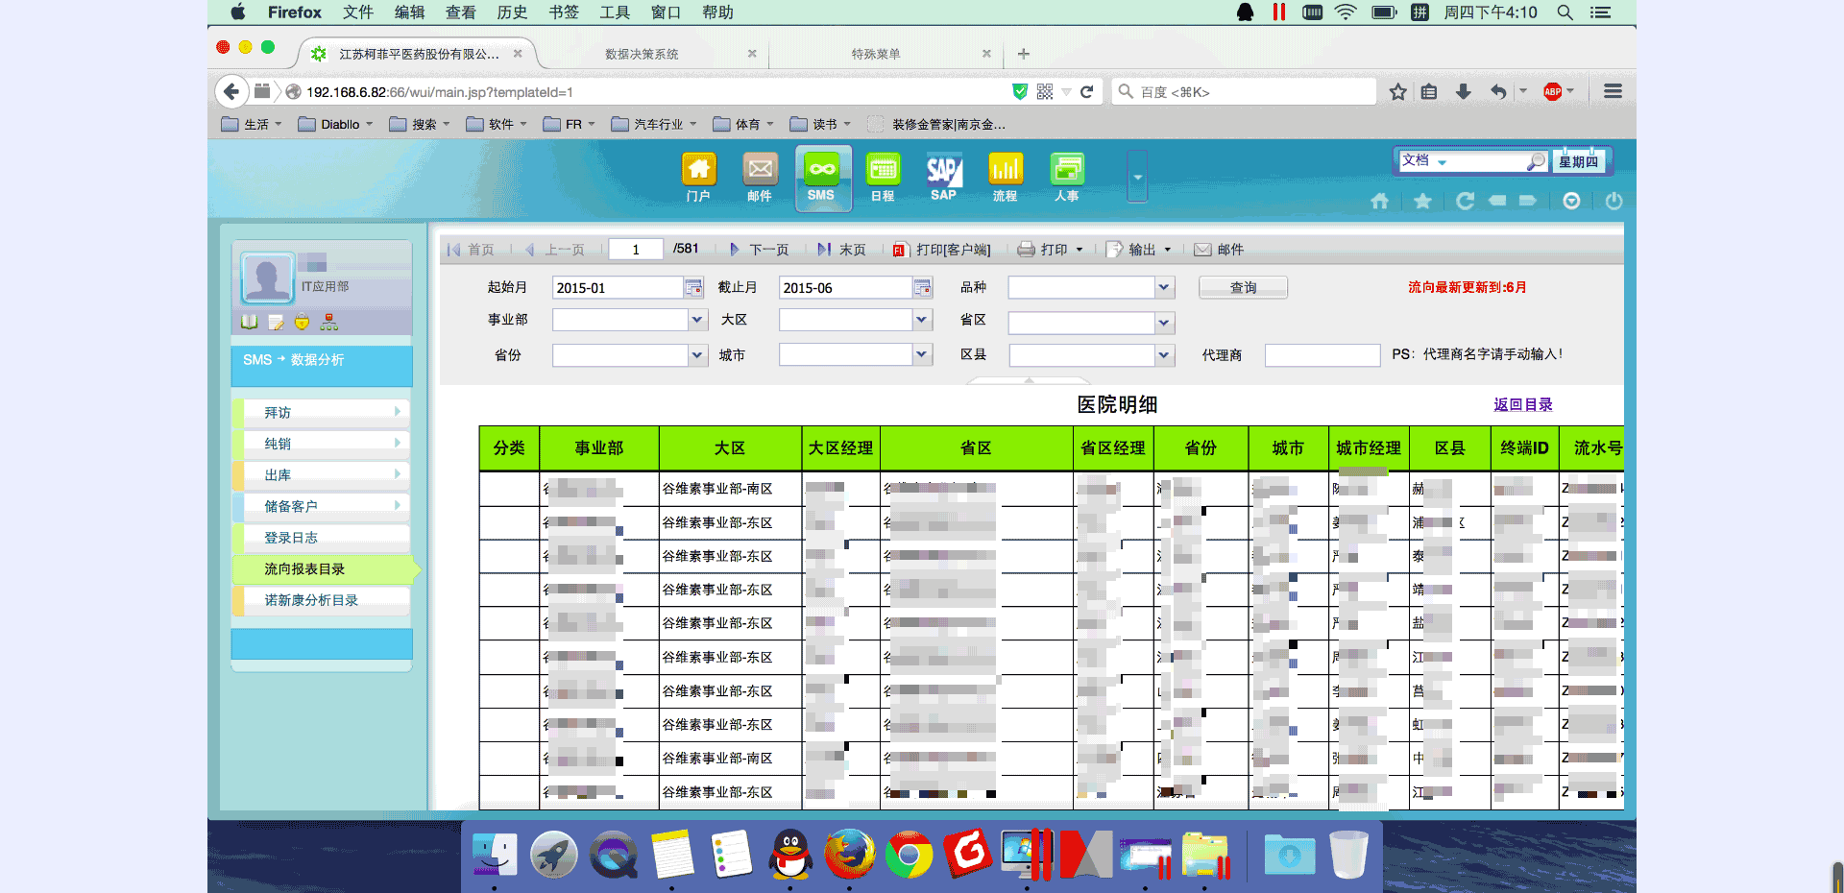This screenshot has height=893, width=1844.
Task: Click the 代理商 text input
Action: point(1322,355)
